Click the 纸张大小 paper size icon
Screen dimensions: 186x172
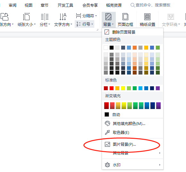26,17
